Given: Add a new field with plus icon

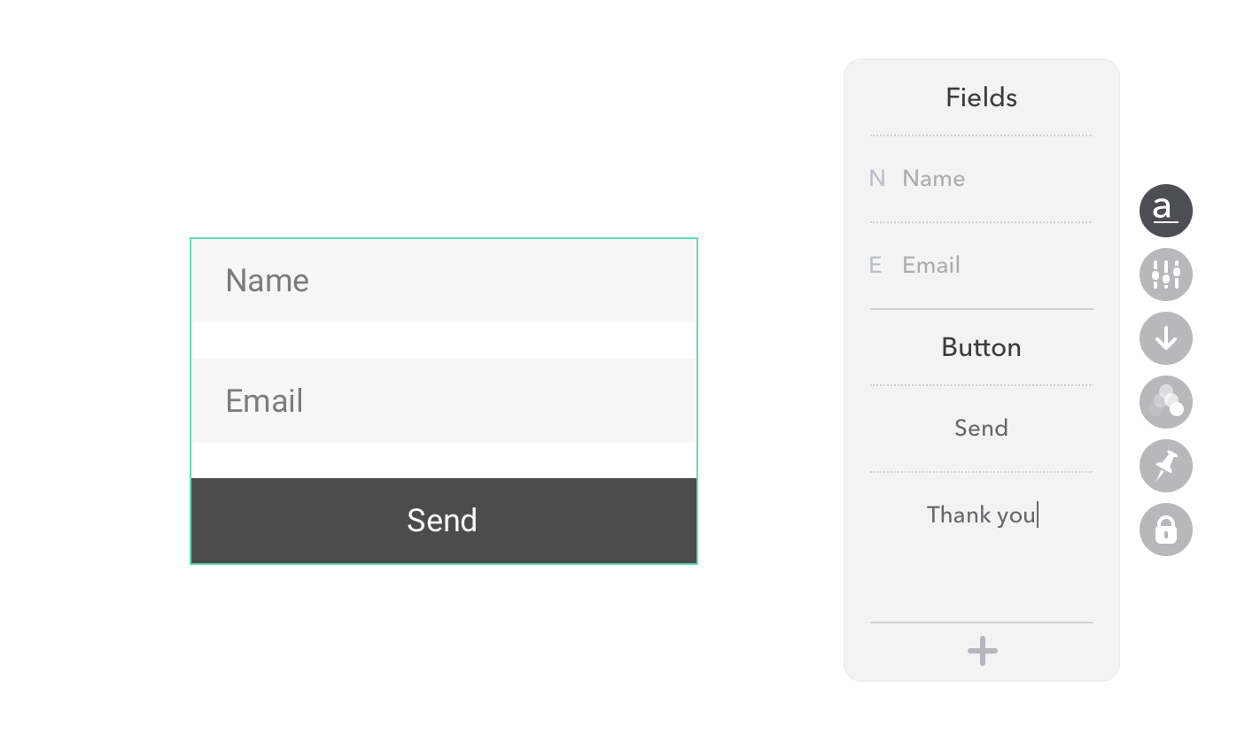Looking at the screenshot, I should pos(982,652).
